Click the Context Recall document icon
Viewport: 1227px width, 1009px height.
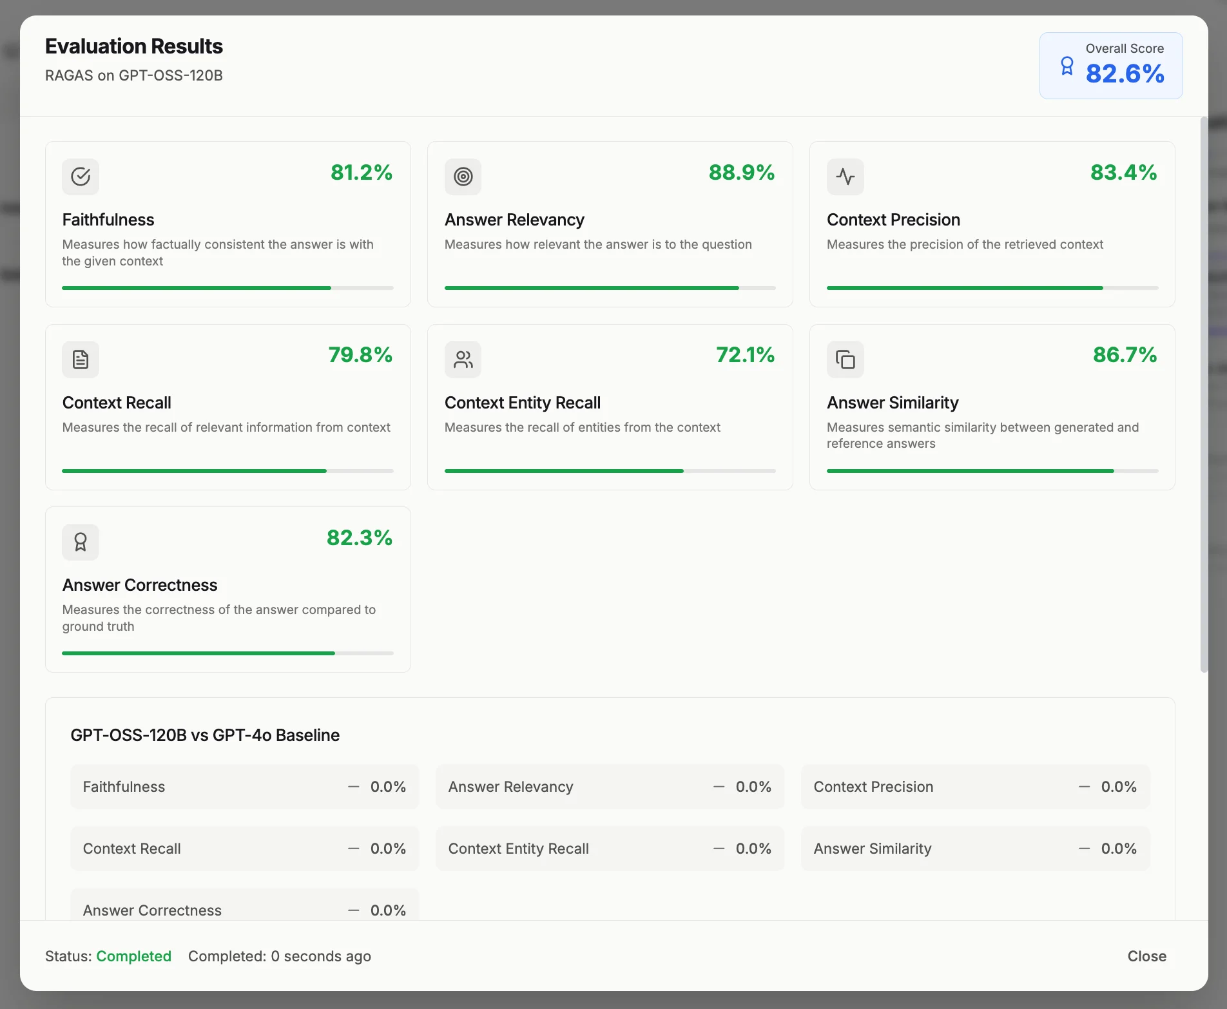click(x=81, y=360)
